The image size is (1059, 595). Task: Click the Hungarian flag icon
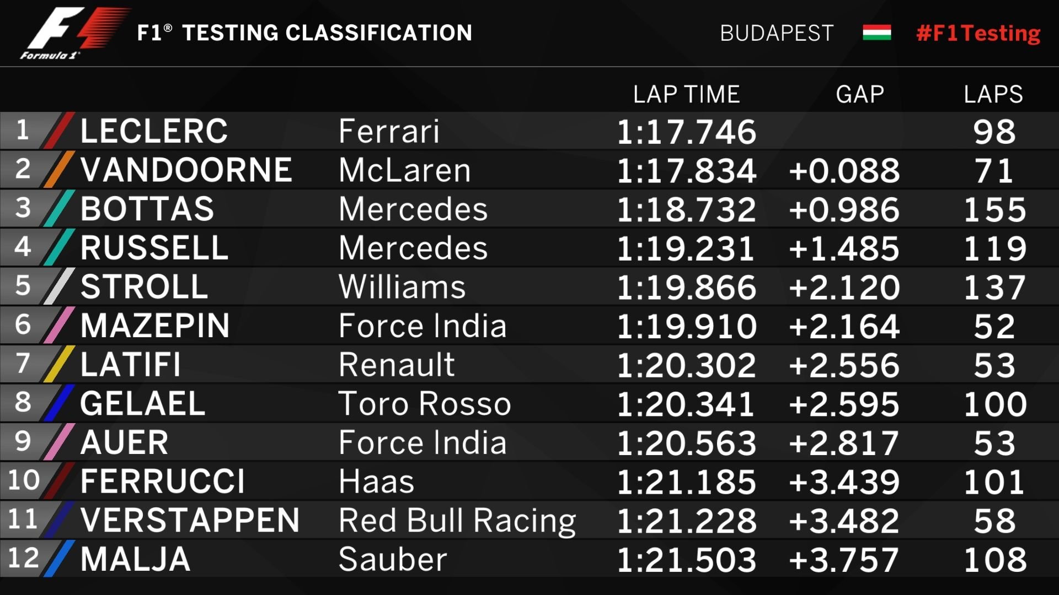tap(876, 33)
